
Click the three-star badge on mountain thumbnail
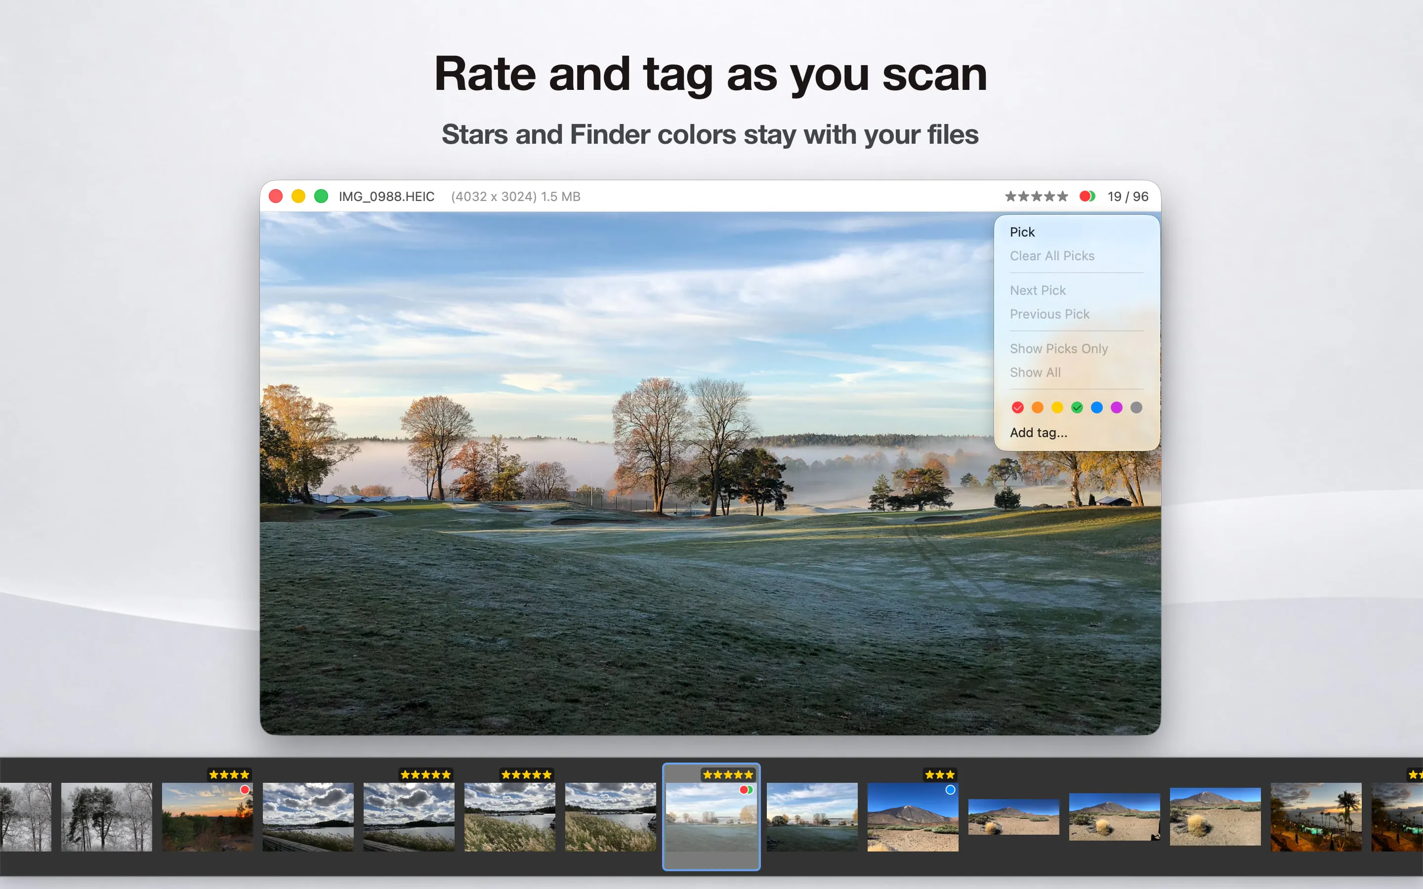[x=940, y=775]
